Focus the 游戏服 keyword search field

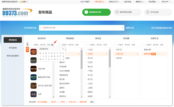(126, 45)
